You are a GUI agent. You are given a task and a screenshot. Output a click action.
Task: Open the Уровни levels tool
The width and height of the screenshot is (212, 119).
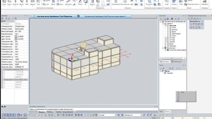click(174, 3)
